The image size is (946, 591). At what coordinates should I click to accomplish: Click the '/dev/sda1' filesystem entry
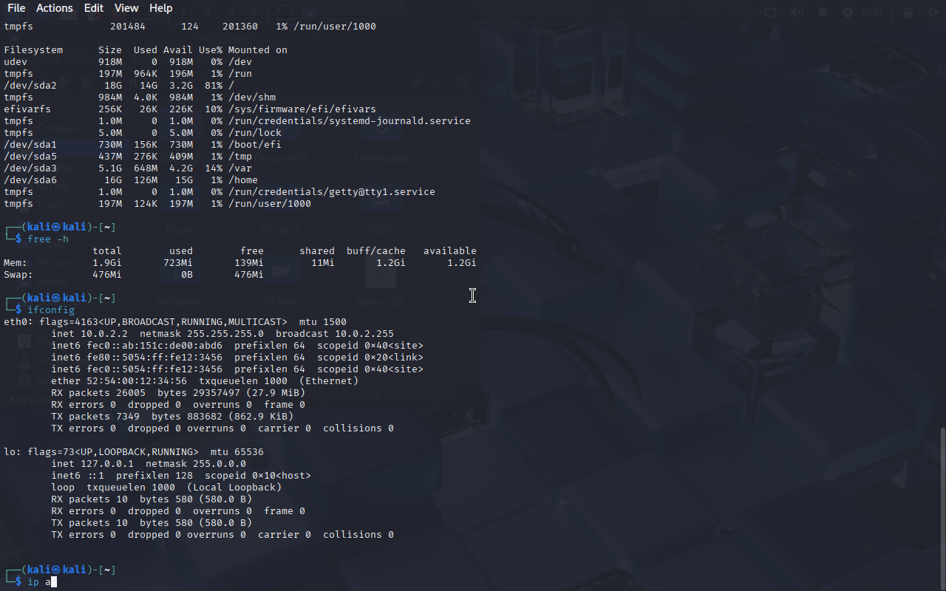tap(30, 145)
